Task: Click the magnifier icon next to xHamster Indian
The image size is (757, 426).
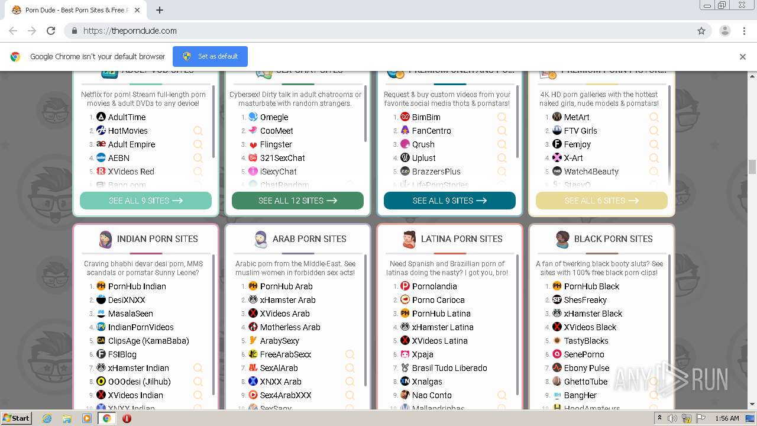Action: pos(198,368)
